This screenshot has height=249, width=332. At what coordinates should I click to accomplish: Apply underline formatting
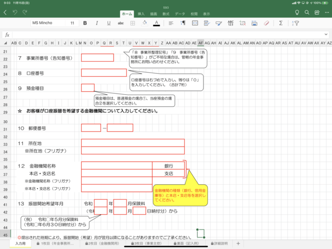coord(109,23)
